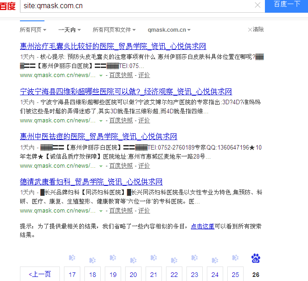The height and width of the screenshot is (281, 308).
Task: Click the paw icon above page 17
Action: (x=72, y=257)
